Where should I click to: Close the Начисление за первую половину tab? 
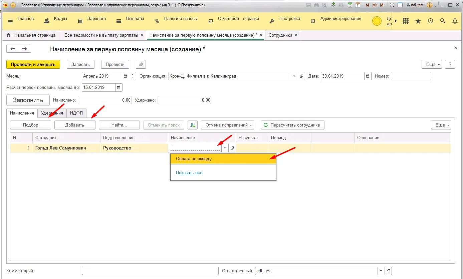pos(261,35)
